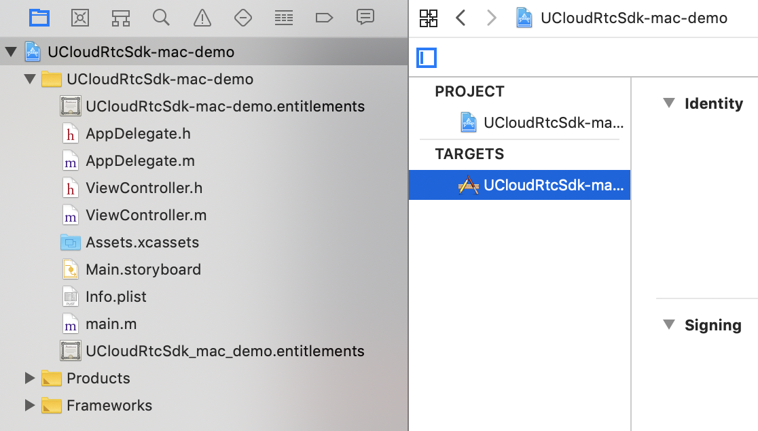Collapse the root UCloudRtcSdk-mac-demo project
The width and height of the screenshot is (758, 431).
[11, 52]
